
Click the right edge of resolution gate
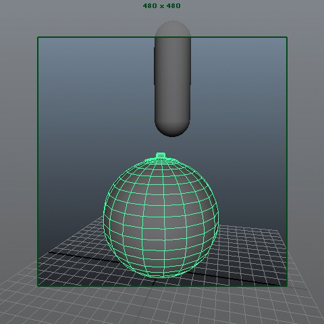click(x=287, y=161)
